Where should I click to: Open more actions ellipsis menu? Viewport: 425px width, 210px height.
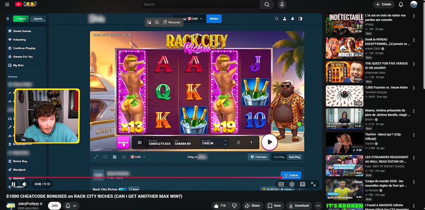(318, 205)
